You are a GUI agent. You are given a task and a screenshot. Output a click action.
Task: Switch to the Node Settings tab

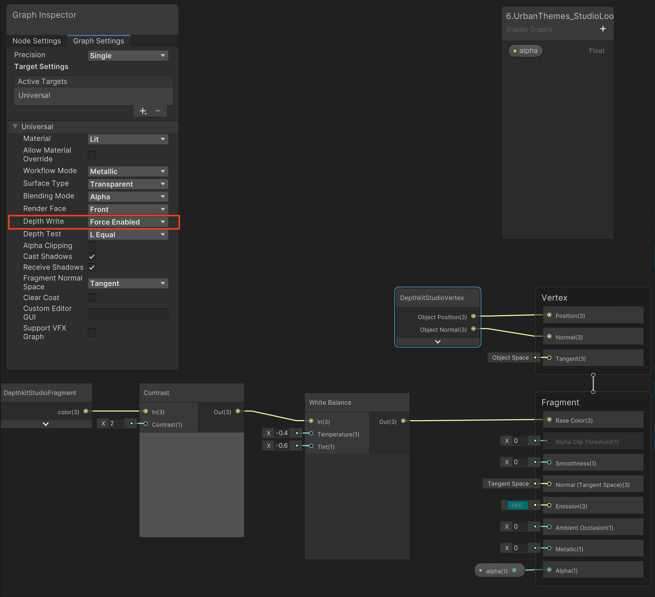pos(36,41)
